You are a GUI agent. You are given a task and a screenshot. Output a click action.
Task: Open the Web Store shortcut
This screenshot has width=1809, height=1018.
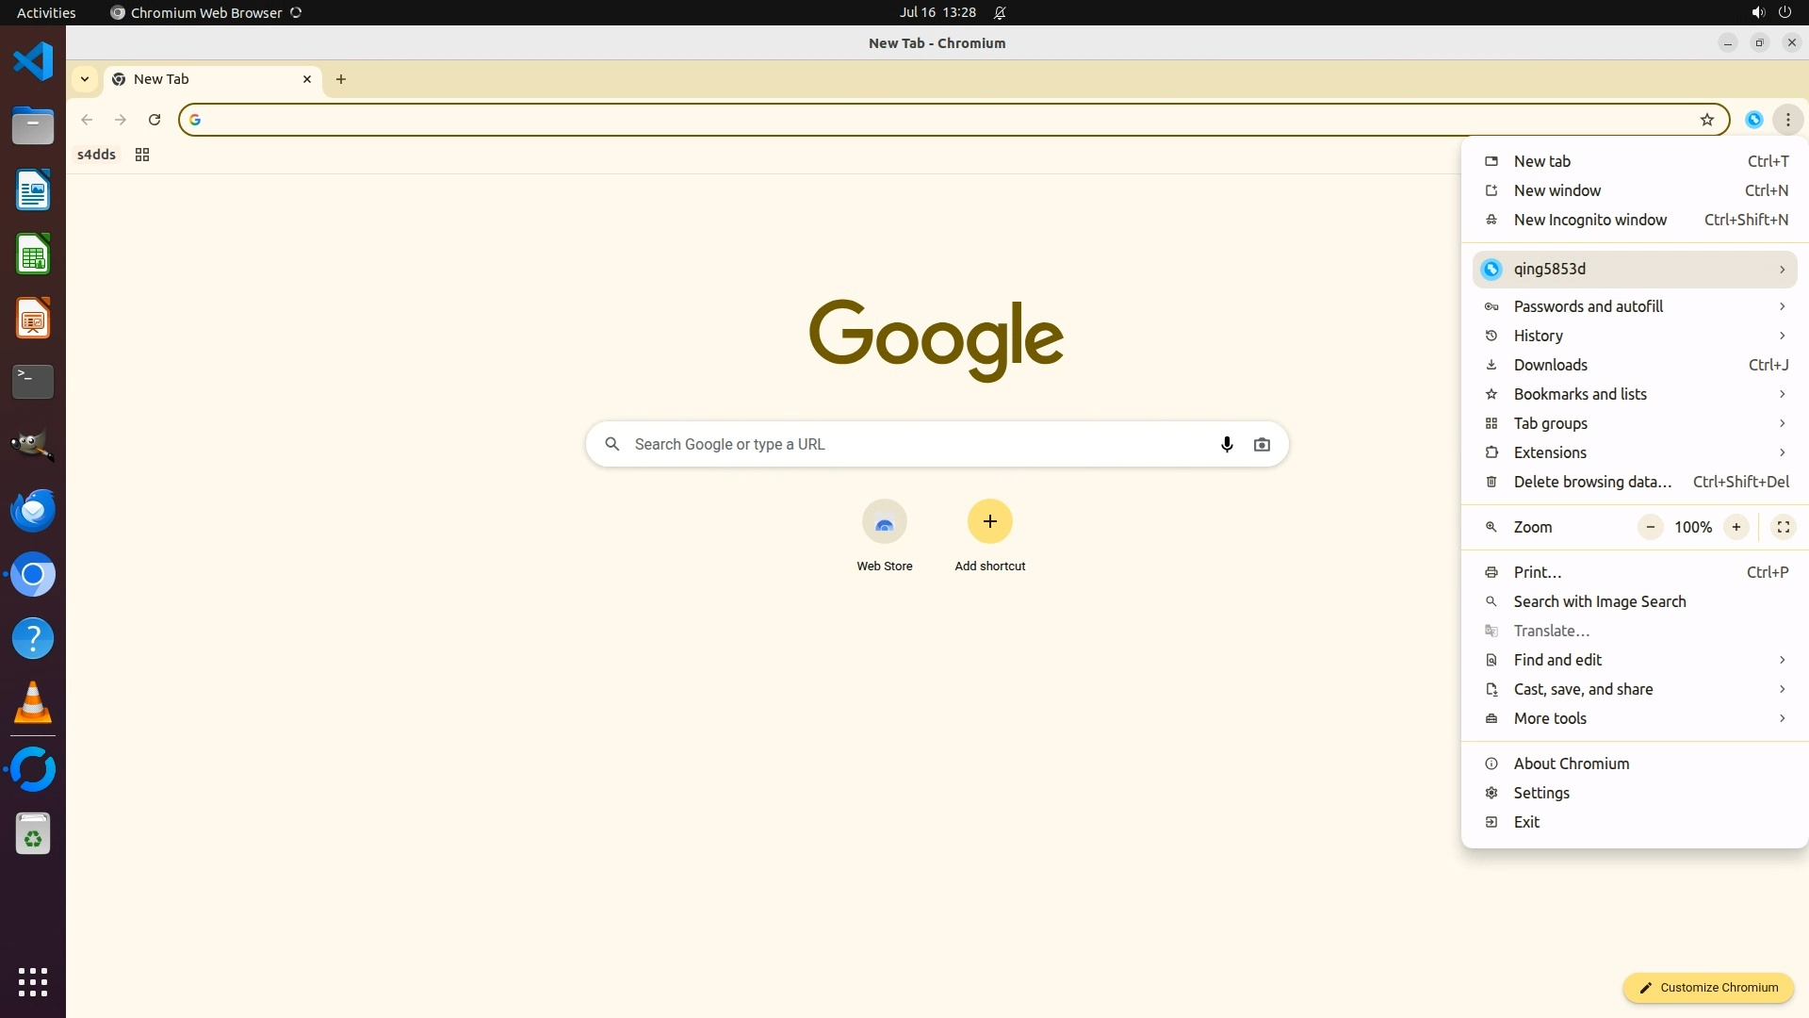pos(884,522)
